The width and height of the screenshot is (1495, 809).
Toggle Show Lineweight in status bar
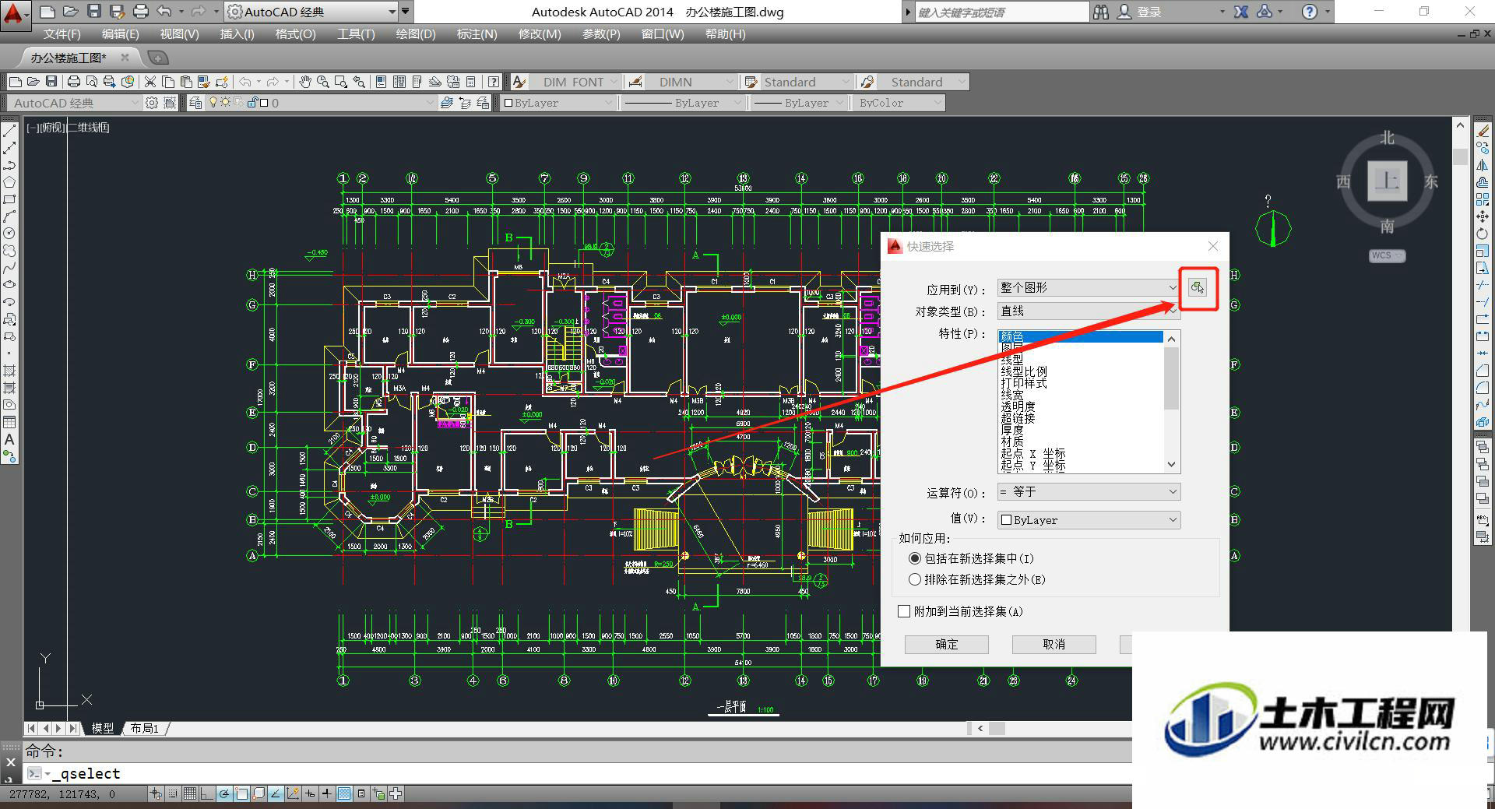327,793
